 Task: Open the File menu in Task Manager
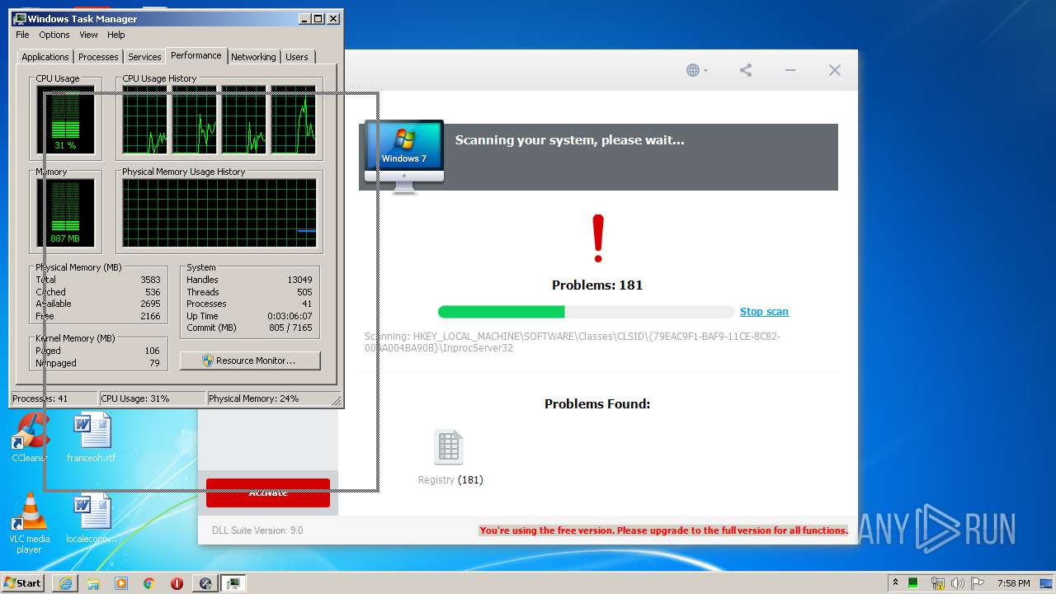pos(22,35)
